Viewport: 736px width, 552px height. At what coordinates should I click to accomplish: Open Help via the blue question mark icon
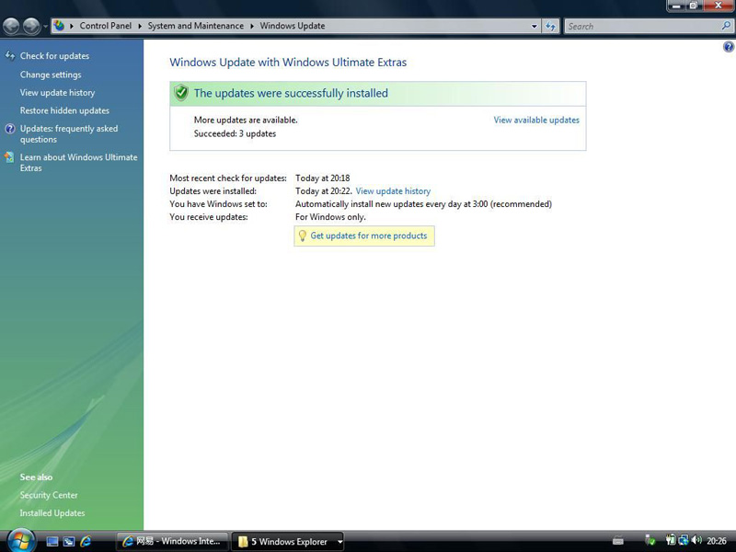coord(729,47)
